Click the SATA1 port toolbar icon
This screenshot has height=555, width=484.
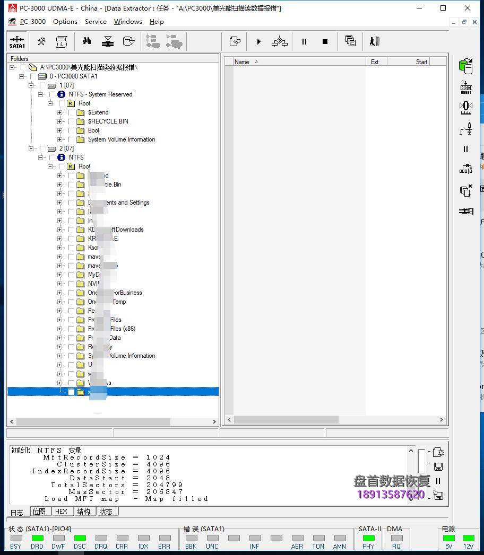tap(17, 41)
